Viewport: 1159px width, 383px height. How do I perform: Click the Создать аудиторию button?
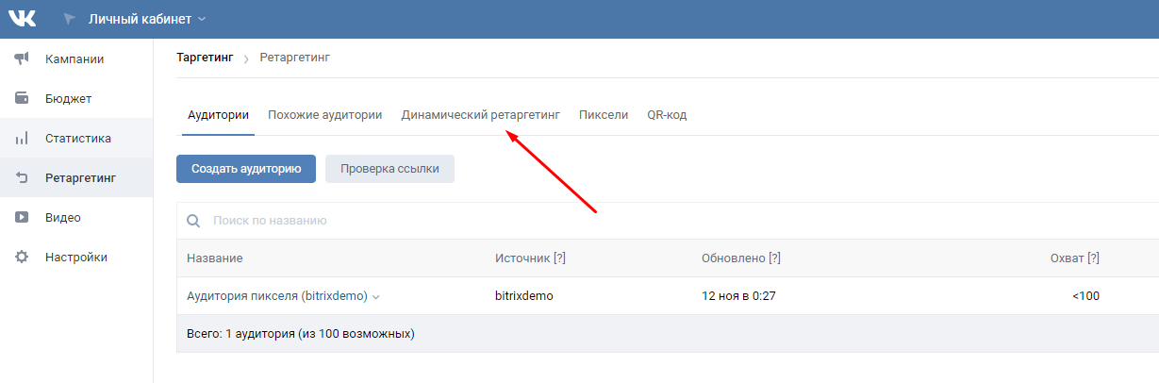tap(246, 169)
